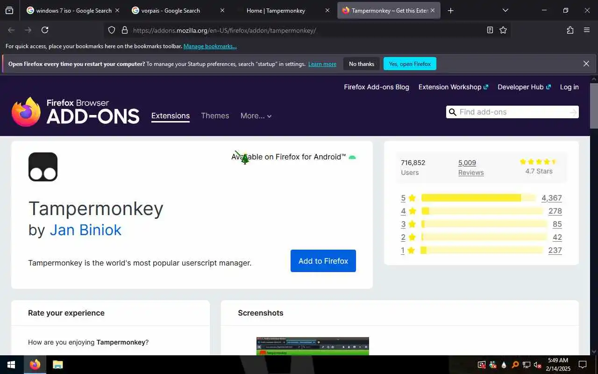Switch to windows 7 iso search tab
The image size is (598, 374).
point(74,10)
